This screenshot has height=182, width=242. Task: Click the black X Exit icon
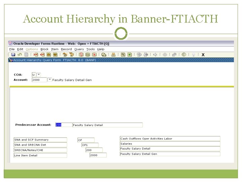click(x=203, y=55)
